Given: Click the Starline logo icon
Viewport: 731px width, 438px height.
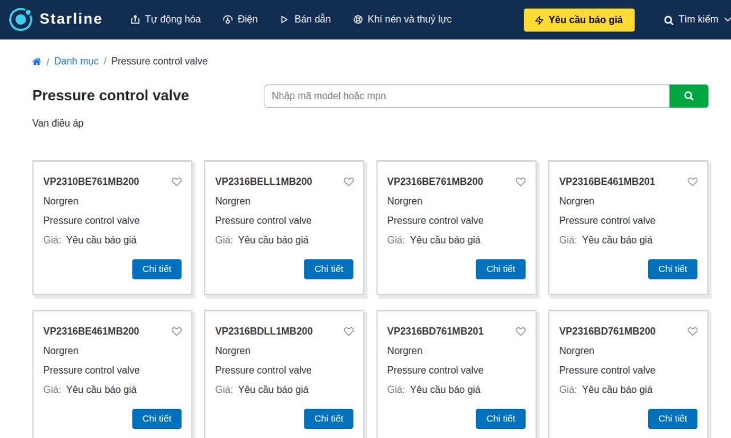Looking at the screenshot, I should click(21, 19).
